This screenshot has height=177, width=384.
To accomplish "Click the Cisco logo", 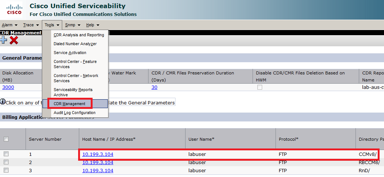I will 14,9.
